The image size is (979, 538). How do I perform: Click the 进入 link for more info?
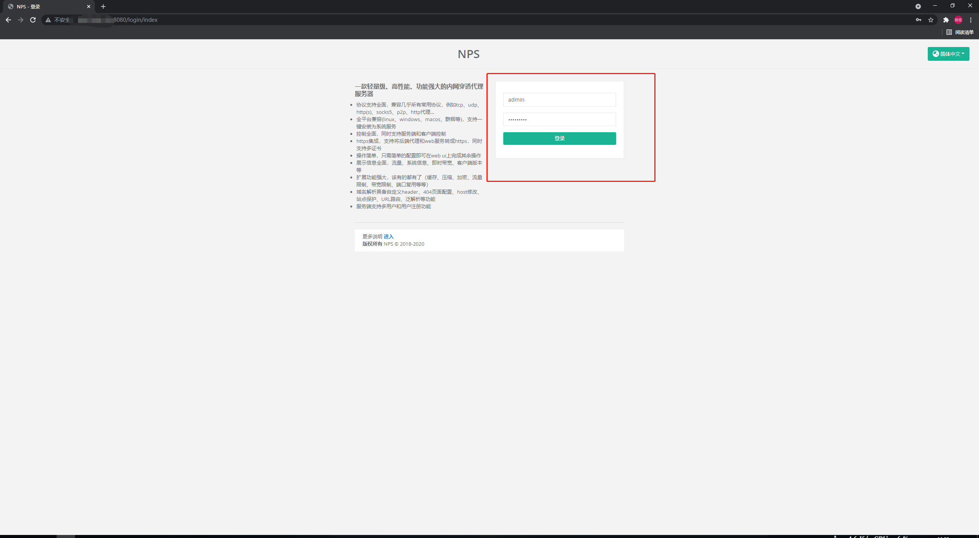(x=389, y=237)
